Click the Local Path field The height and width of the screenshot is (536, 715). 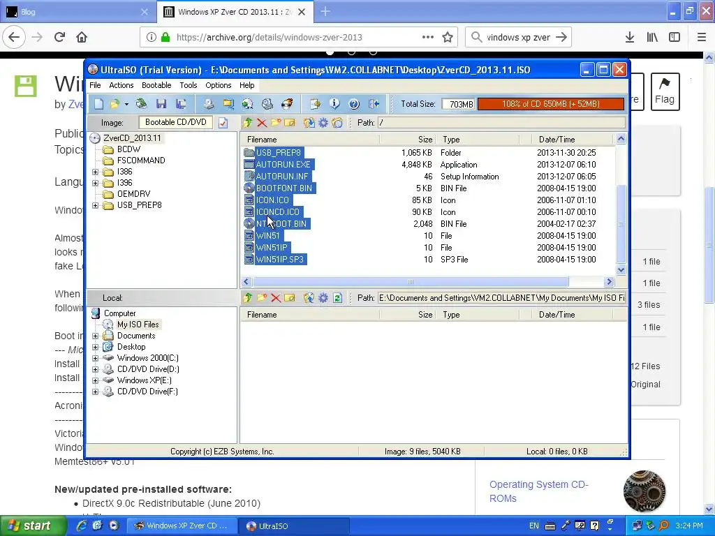501,297
